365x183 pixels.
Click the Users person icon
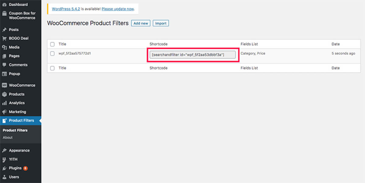pos(4,177)
